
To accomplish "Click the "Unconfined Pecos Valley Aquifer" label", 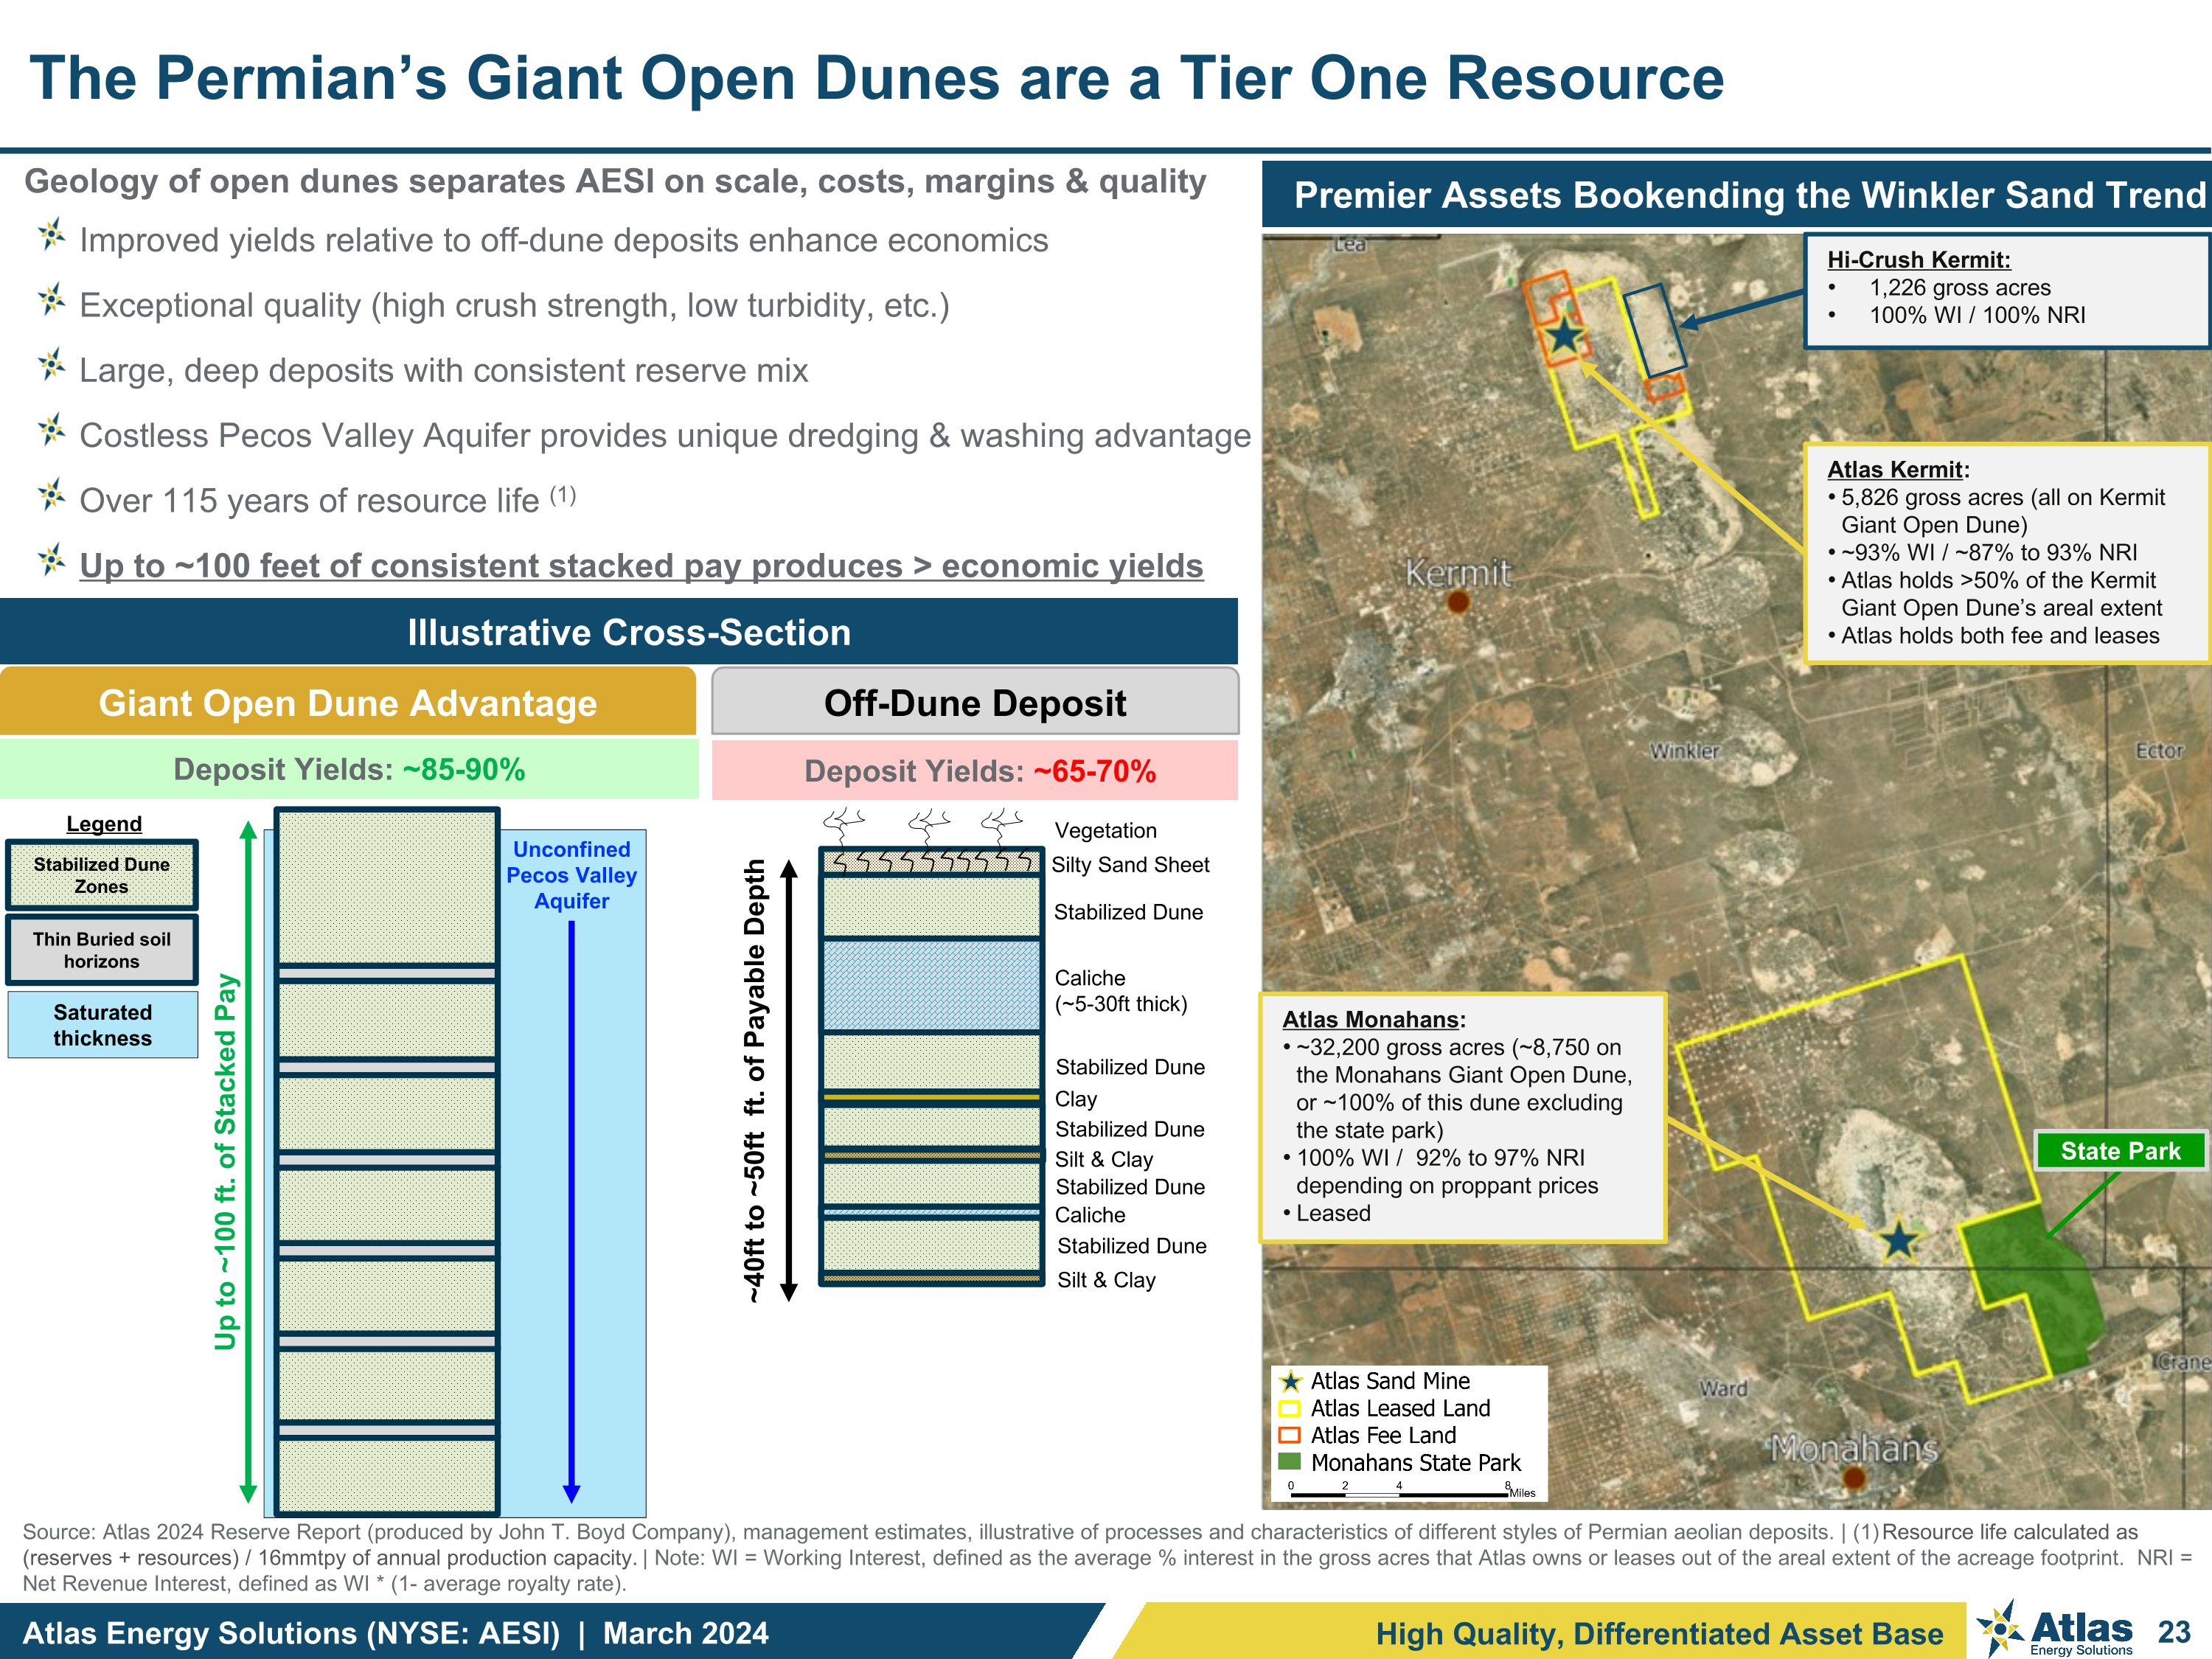I will (571, 875).
